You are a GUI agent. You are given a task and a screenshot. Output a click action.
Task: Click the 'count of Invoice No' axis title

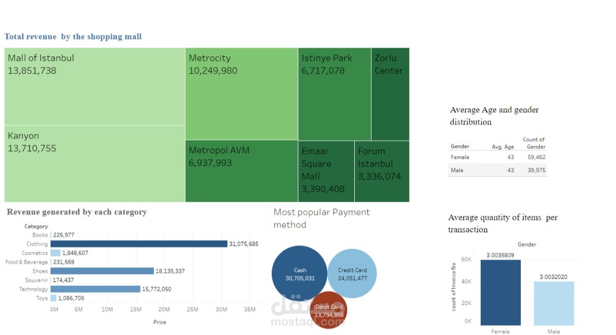coord(454,287)
